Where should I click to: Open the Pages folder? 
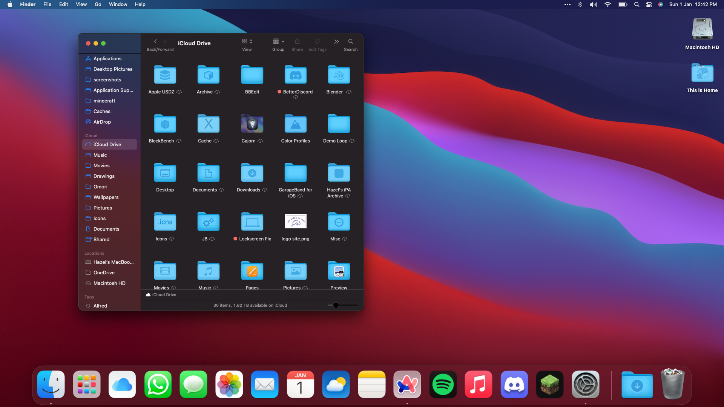(252, 271)
